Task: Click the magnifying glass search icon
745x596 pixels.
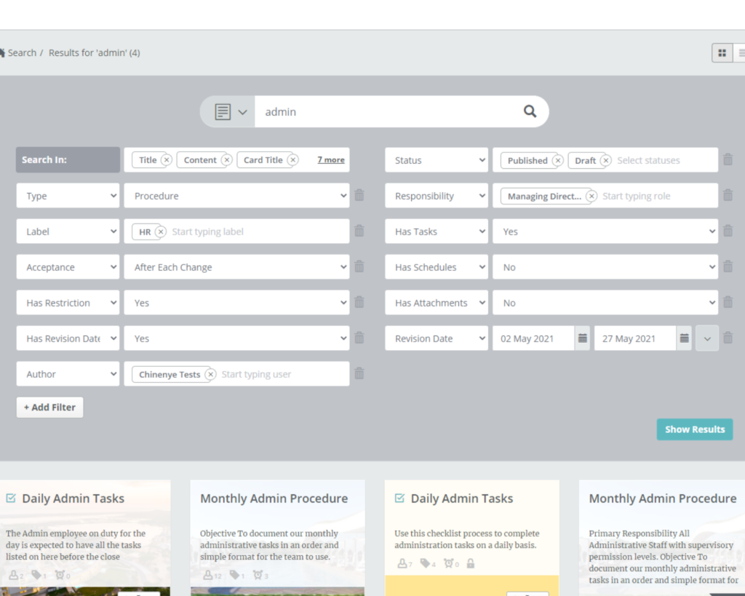Action: click(x=530, y=111)
